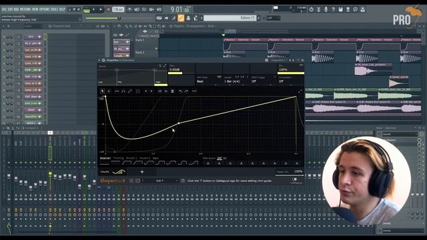Click the save project floppy icon
Viewport: 427px width, 240px height.
click(x=340, y=9)
